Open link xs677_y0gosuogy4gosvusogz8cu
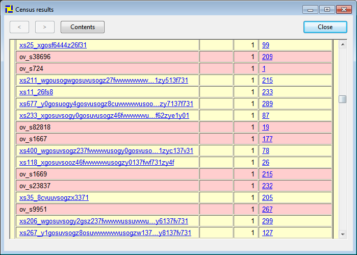The width and height of the screenshot is (357, 255). point(106,104)
